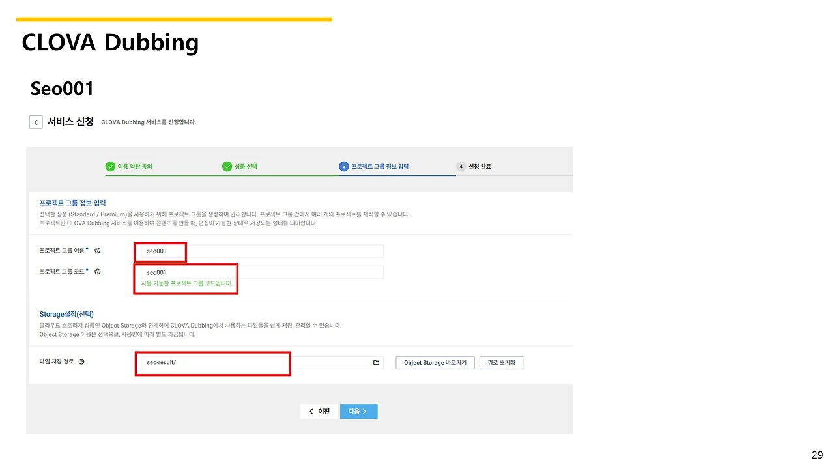Select the green check for 이용 약관 동의 step
The height and width of the screenshot is (469, 834).
[x=110, y=167]
